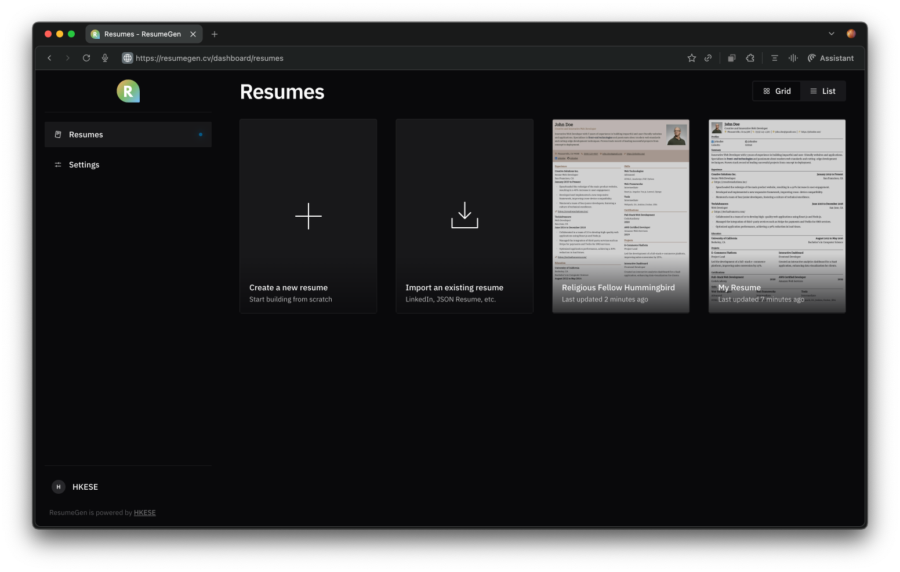Click the microphone icon in toolbar
The image size is (900, 572).
click(x=105, y=58)
